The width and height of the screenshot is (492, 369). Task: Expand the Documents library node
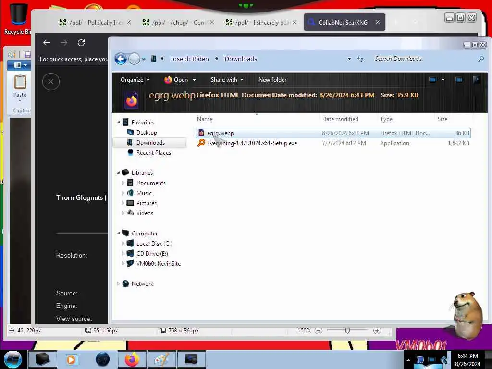pyautogui.click(x=123, y=183)
